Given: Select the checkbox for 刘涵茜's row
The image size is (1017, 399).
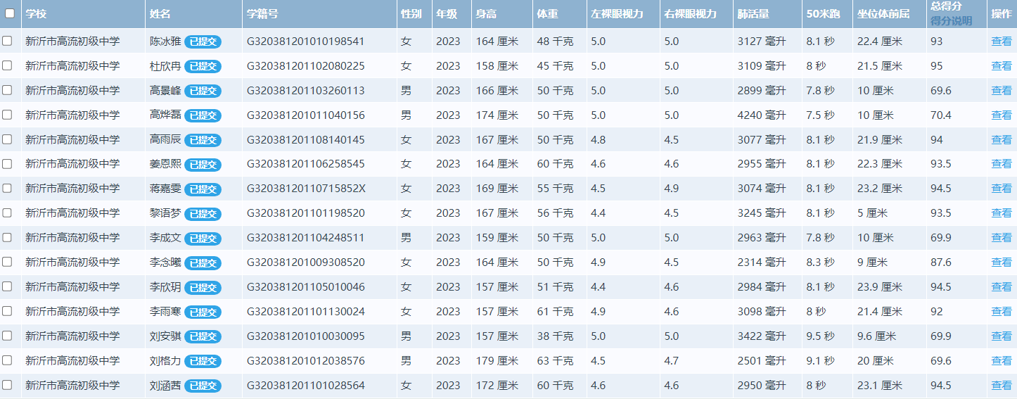Looking at the screenshot, I should click(x=7, y=385).
